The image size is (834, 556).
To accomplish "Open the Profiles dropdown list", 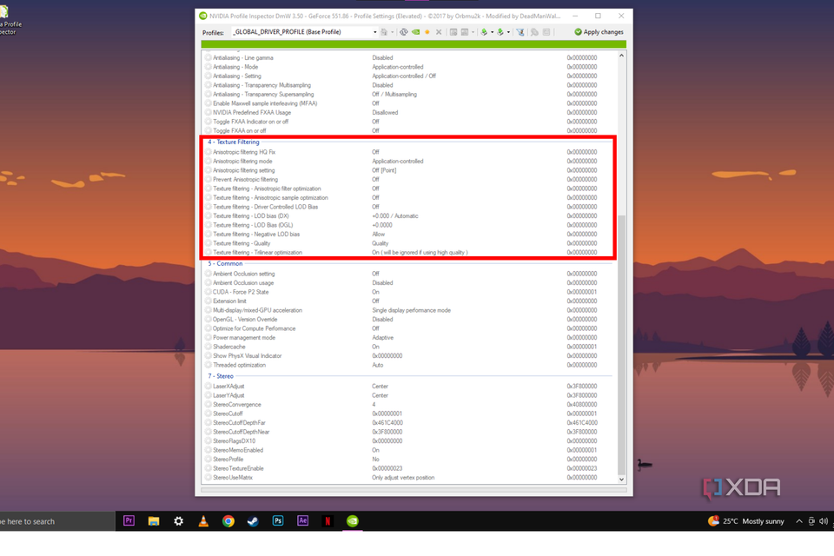I will click(376, 31).
